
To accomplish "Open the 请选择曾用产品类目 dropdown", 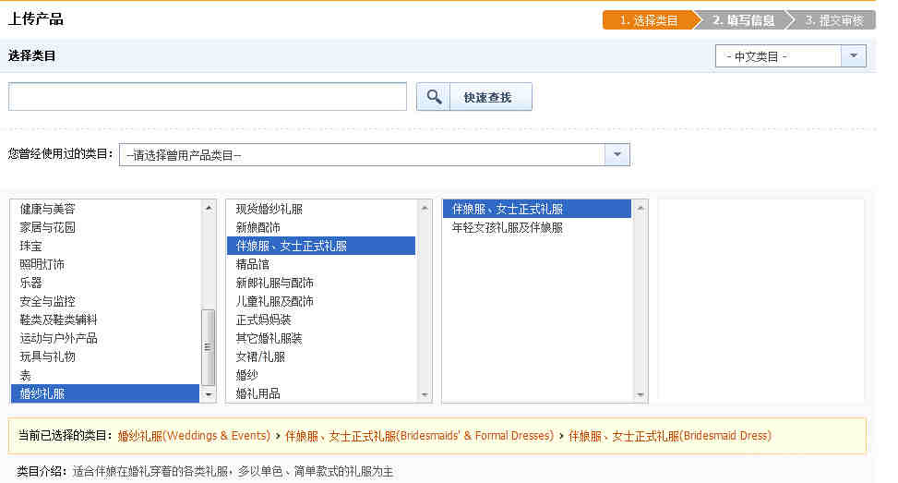I will [x=375, y=155].
